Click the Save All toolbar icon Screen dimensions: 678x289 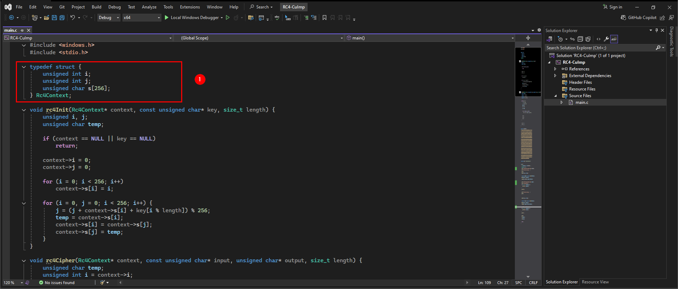pos(62,18)
